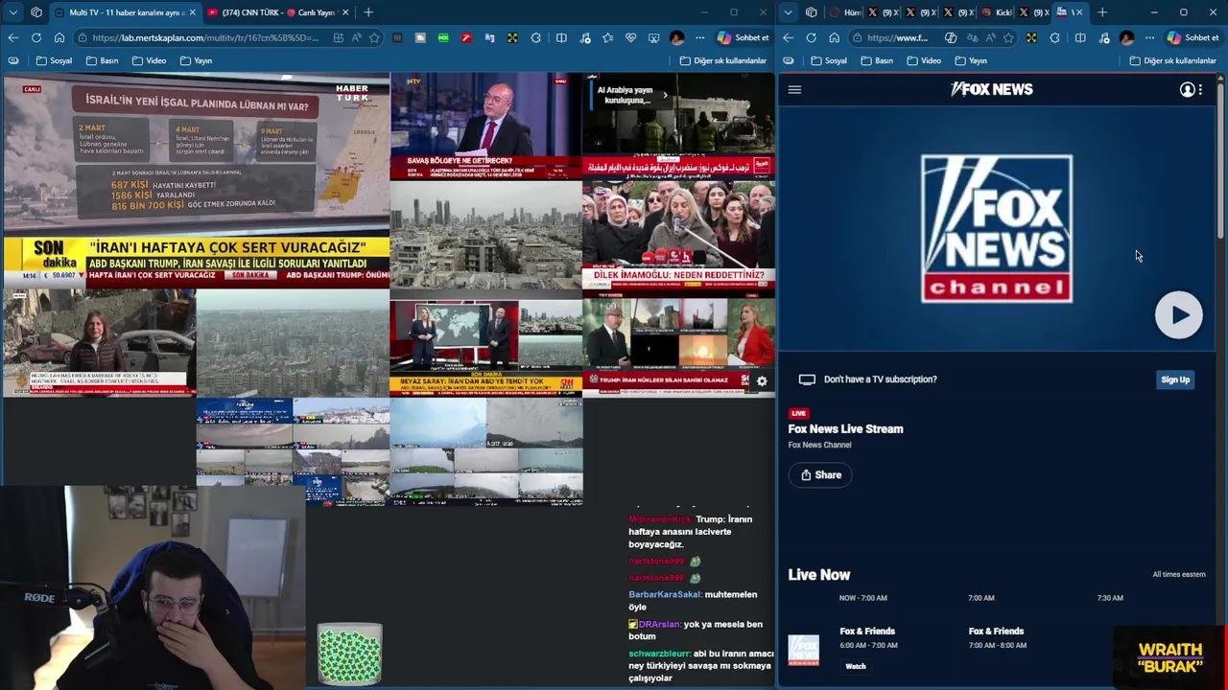Open the Fox News hamburger menu
Viewport: 1228px width, 690px height.
point(794,89)
